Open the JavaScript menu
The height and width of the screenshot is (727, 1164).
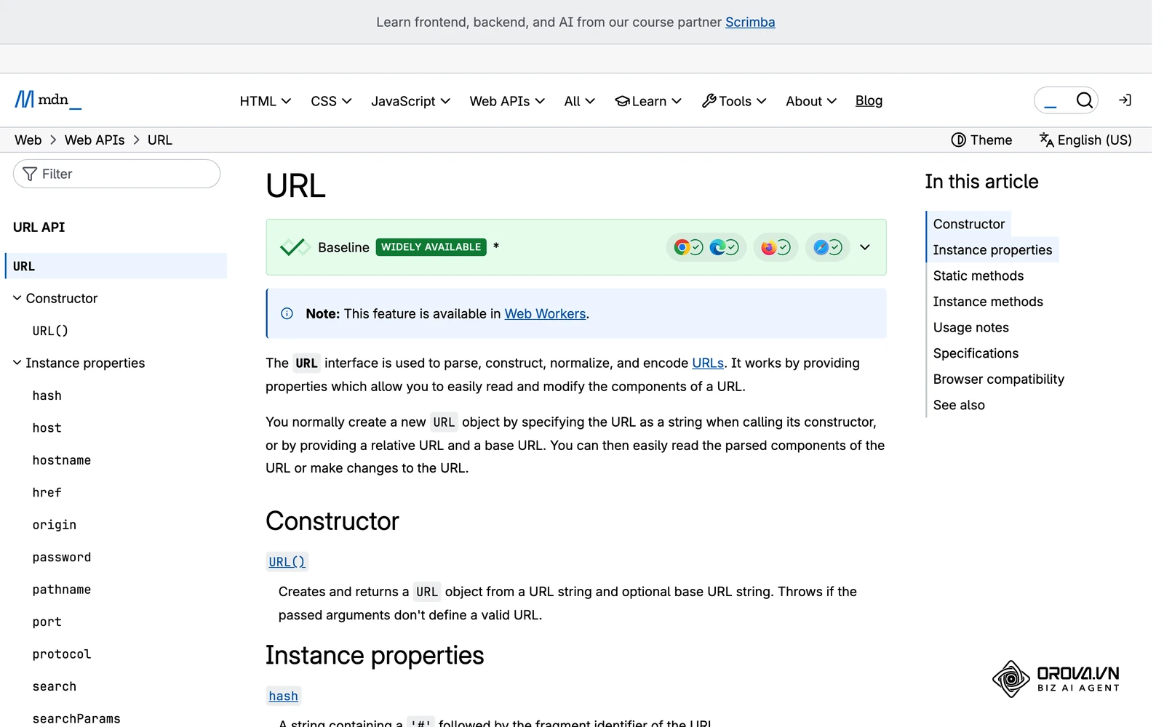(410, 101)
